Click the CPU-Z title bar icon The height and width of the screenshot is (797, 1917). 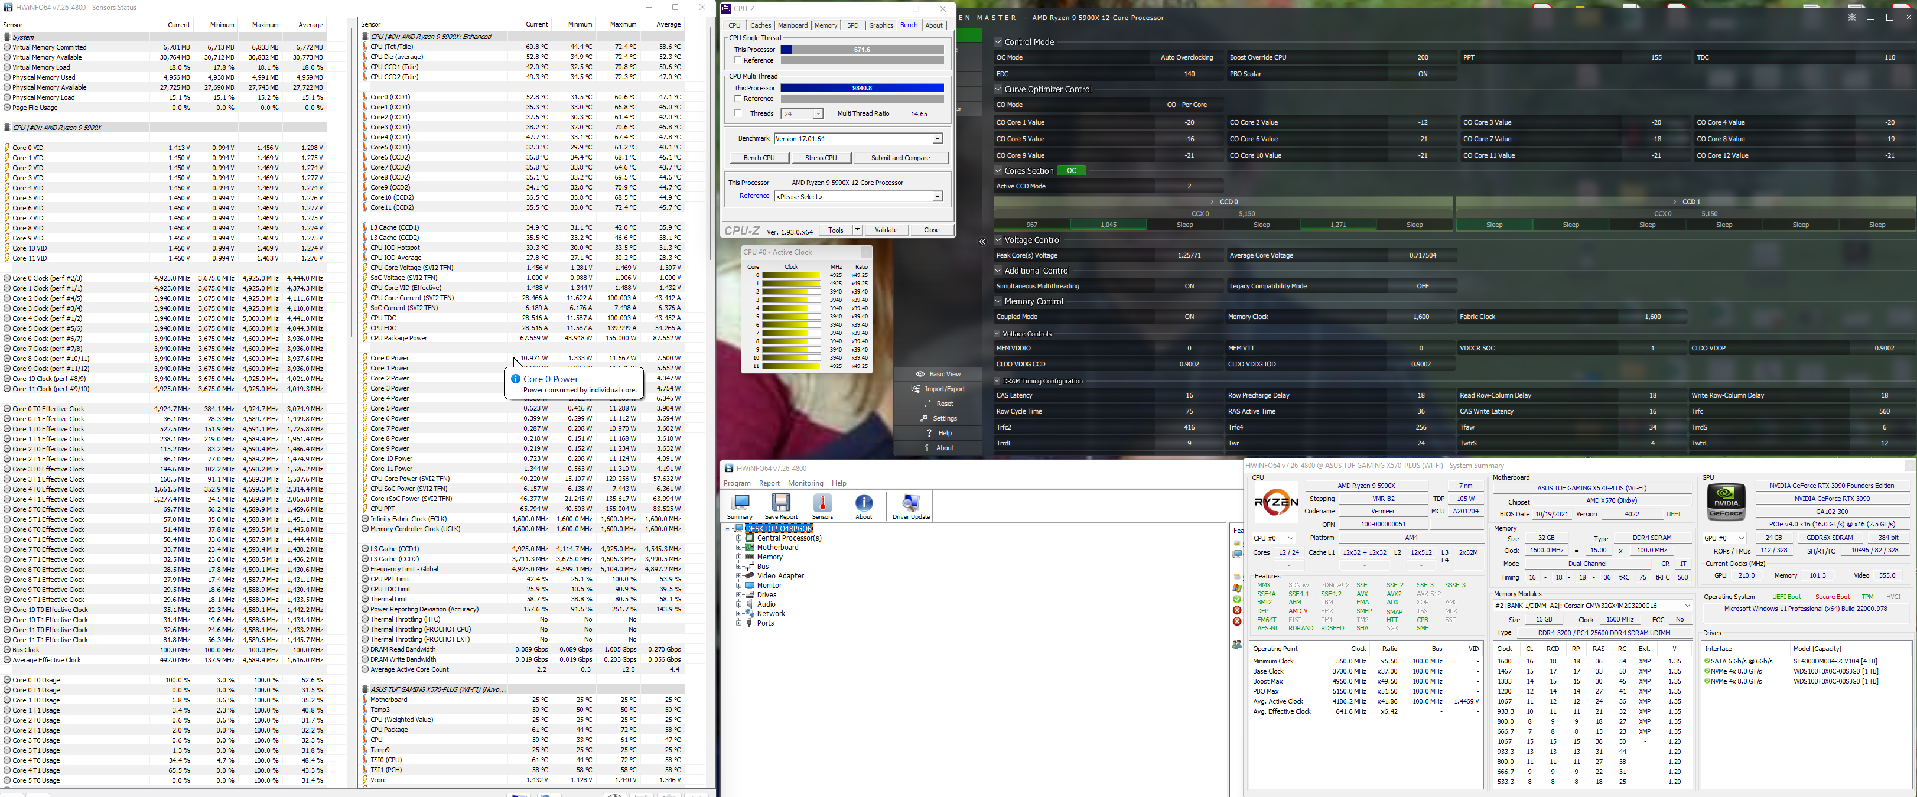tap(726, 8)
